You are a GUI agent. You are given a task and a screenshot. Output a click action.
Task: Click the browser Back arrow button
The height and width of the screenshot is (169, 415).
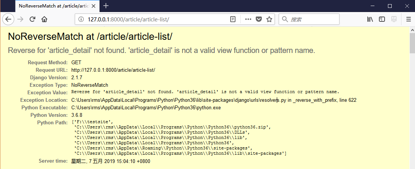9,20
